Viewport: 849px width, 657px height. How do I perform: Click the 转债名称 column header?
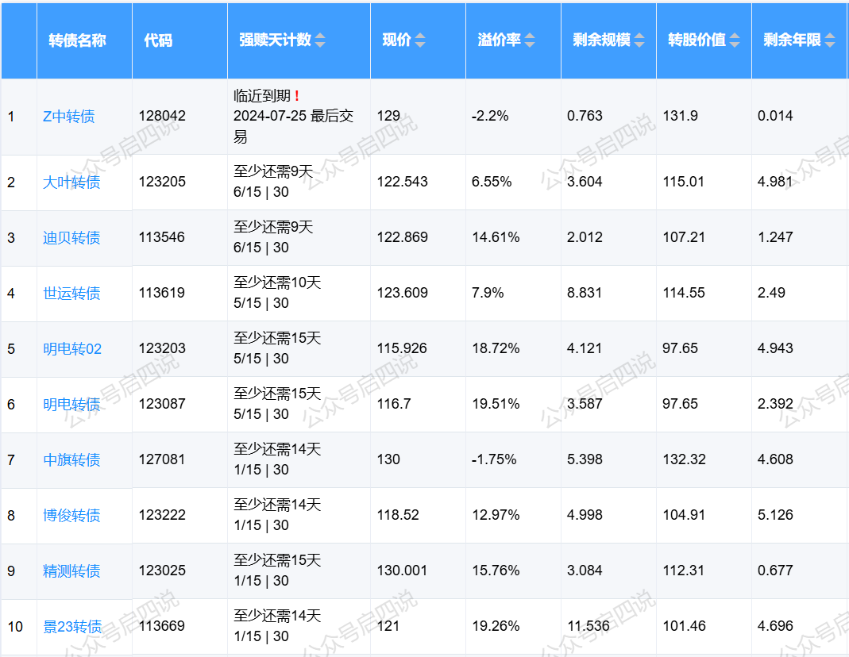77,40
